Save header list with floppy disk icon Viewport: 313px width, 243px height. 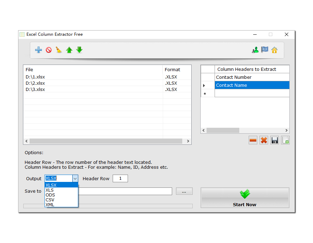pos(274,140)
